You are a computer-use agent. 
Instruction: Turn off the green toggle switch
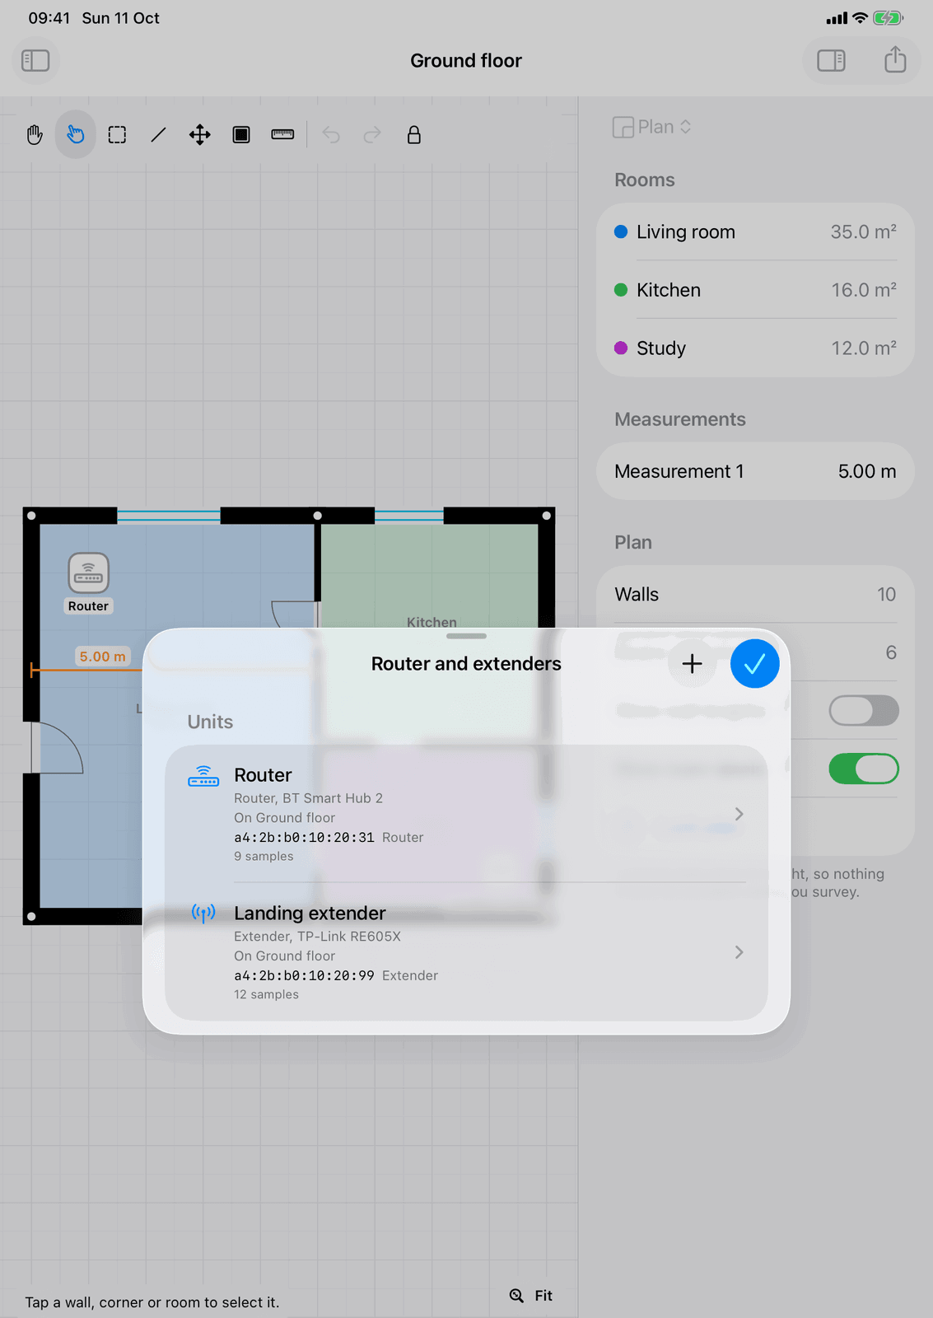tap(864, 769)
